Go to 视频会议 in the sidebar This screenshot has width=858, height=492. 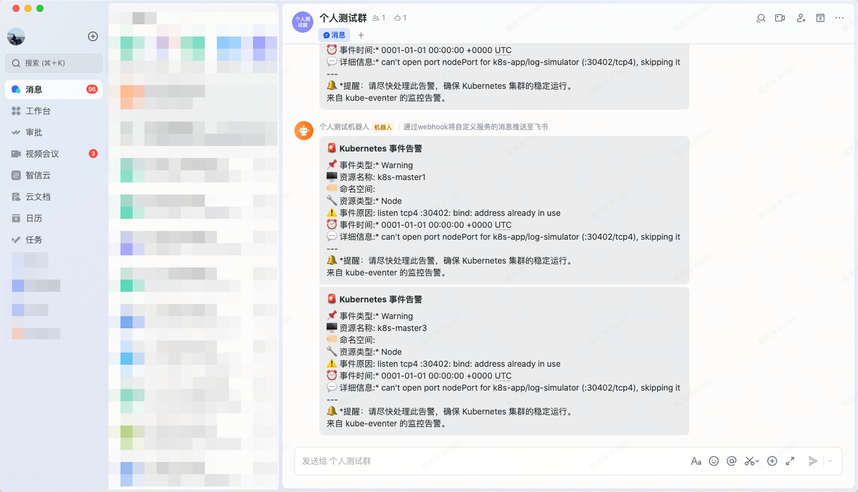[x=42, y=154]
